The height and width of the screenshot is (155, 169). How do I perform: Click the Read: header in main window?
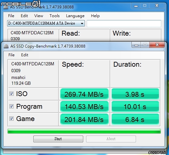tap(71, 33)
